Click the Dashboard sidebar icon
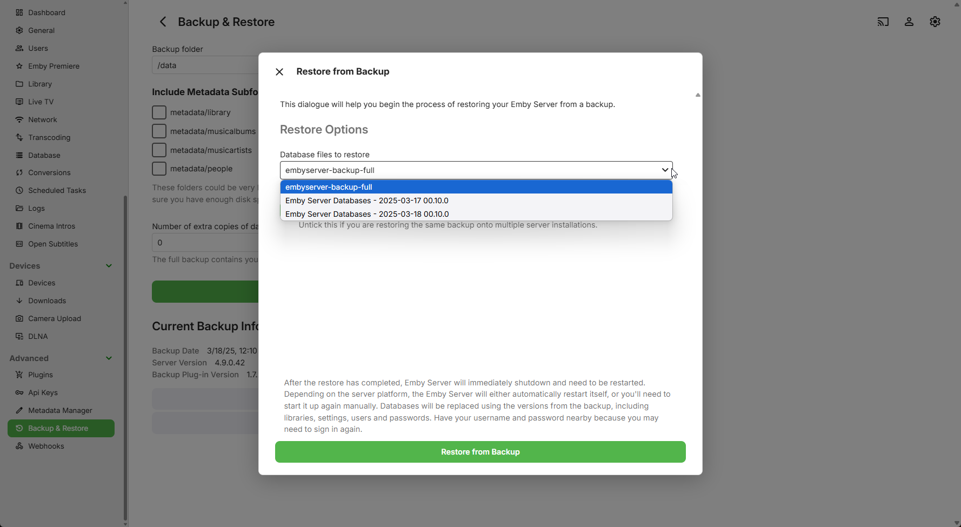961x527 pixels. click(19, 12)
